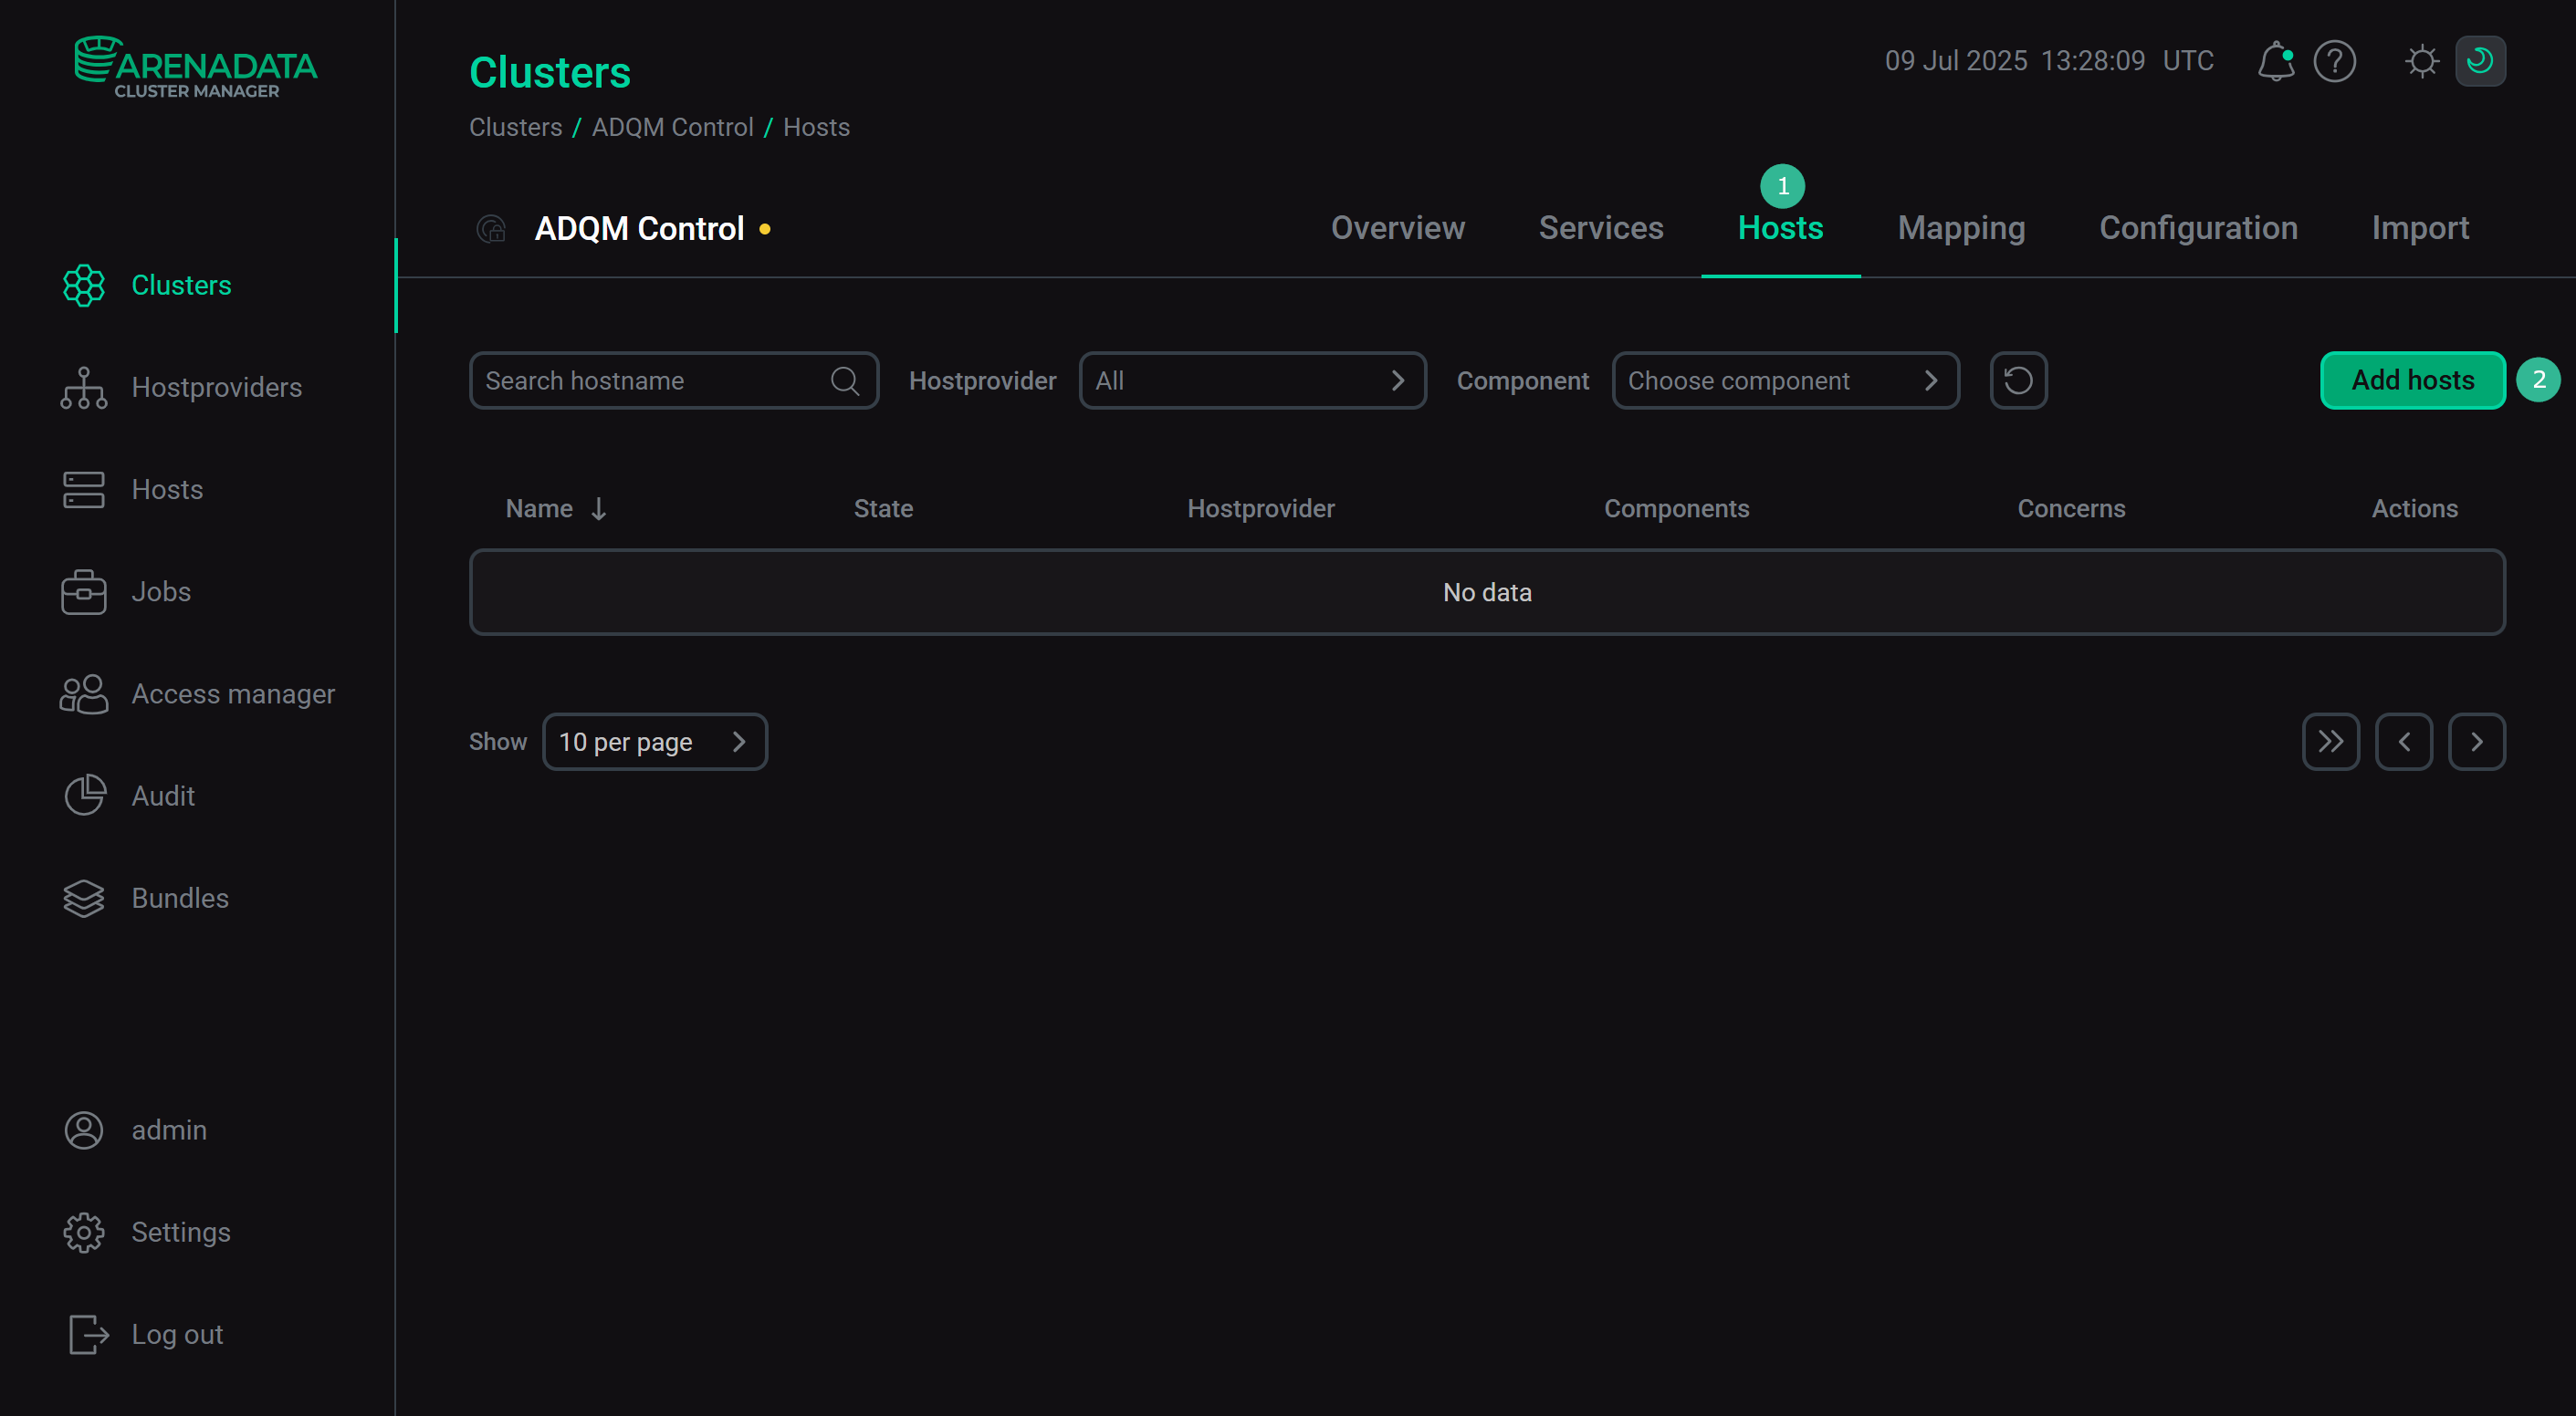Click the Add hosts button
Viewport: 2576px width, 1416px height.
coord(2411,380)
